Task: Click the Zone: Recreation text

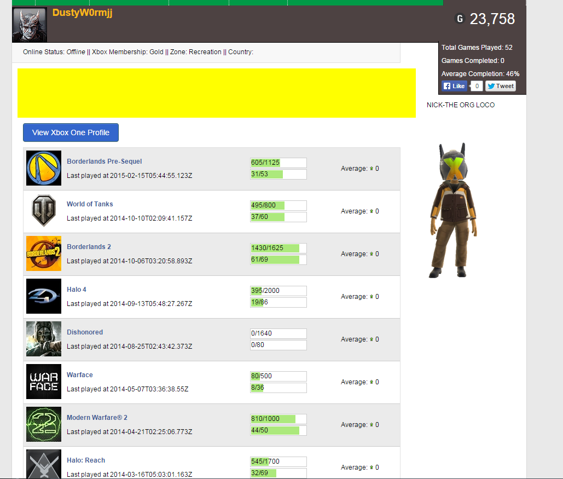Action: pos(196,52)
